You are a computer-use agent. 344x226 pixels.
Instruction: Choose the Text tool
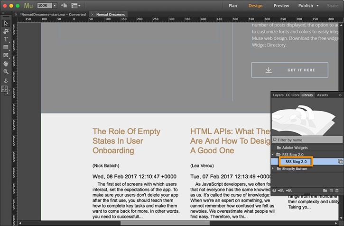[x=6, y=39]
